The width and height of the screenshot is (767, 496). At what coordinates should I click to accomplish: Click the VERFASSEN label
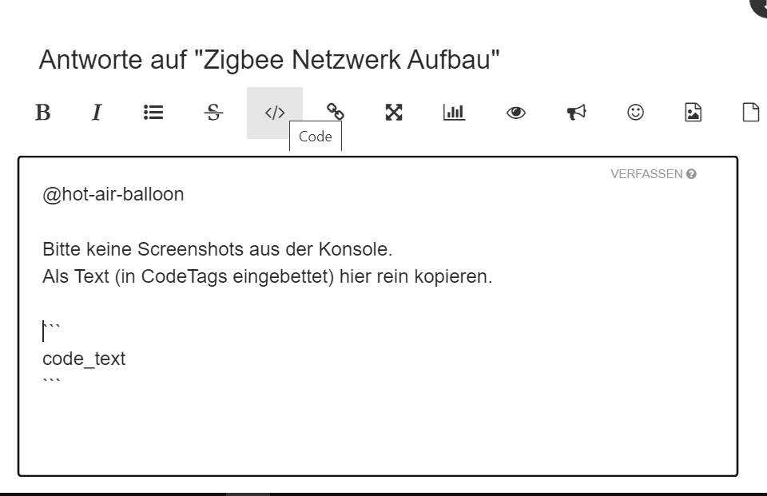point(646,174)
